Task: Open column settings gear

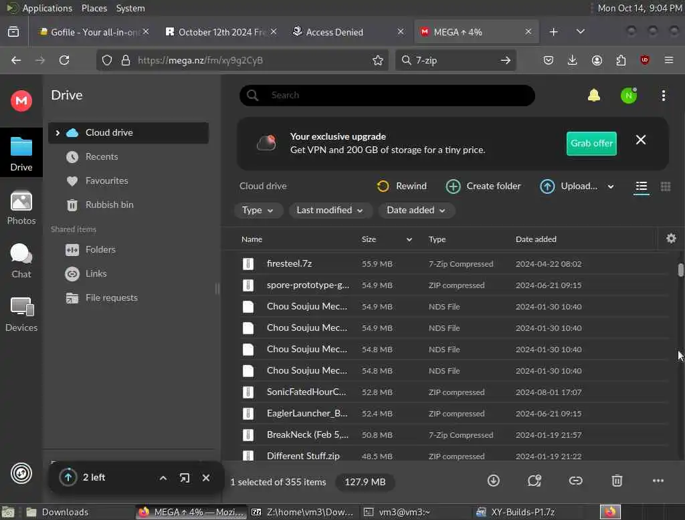Action: click(x=671, y=239)
